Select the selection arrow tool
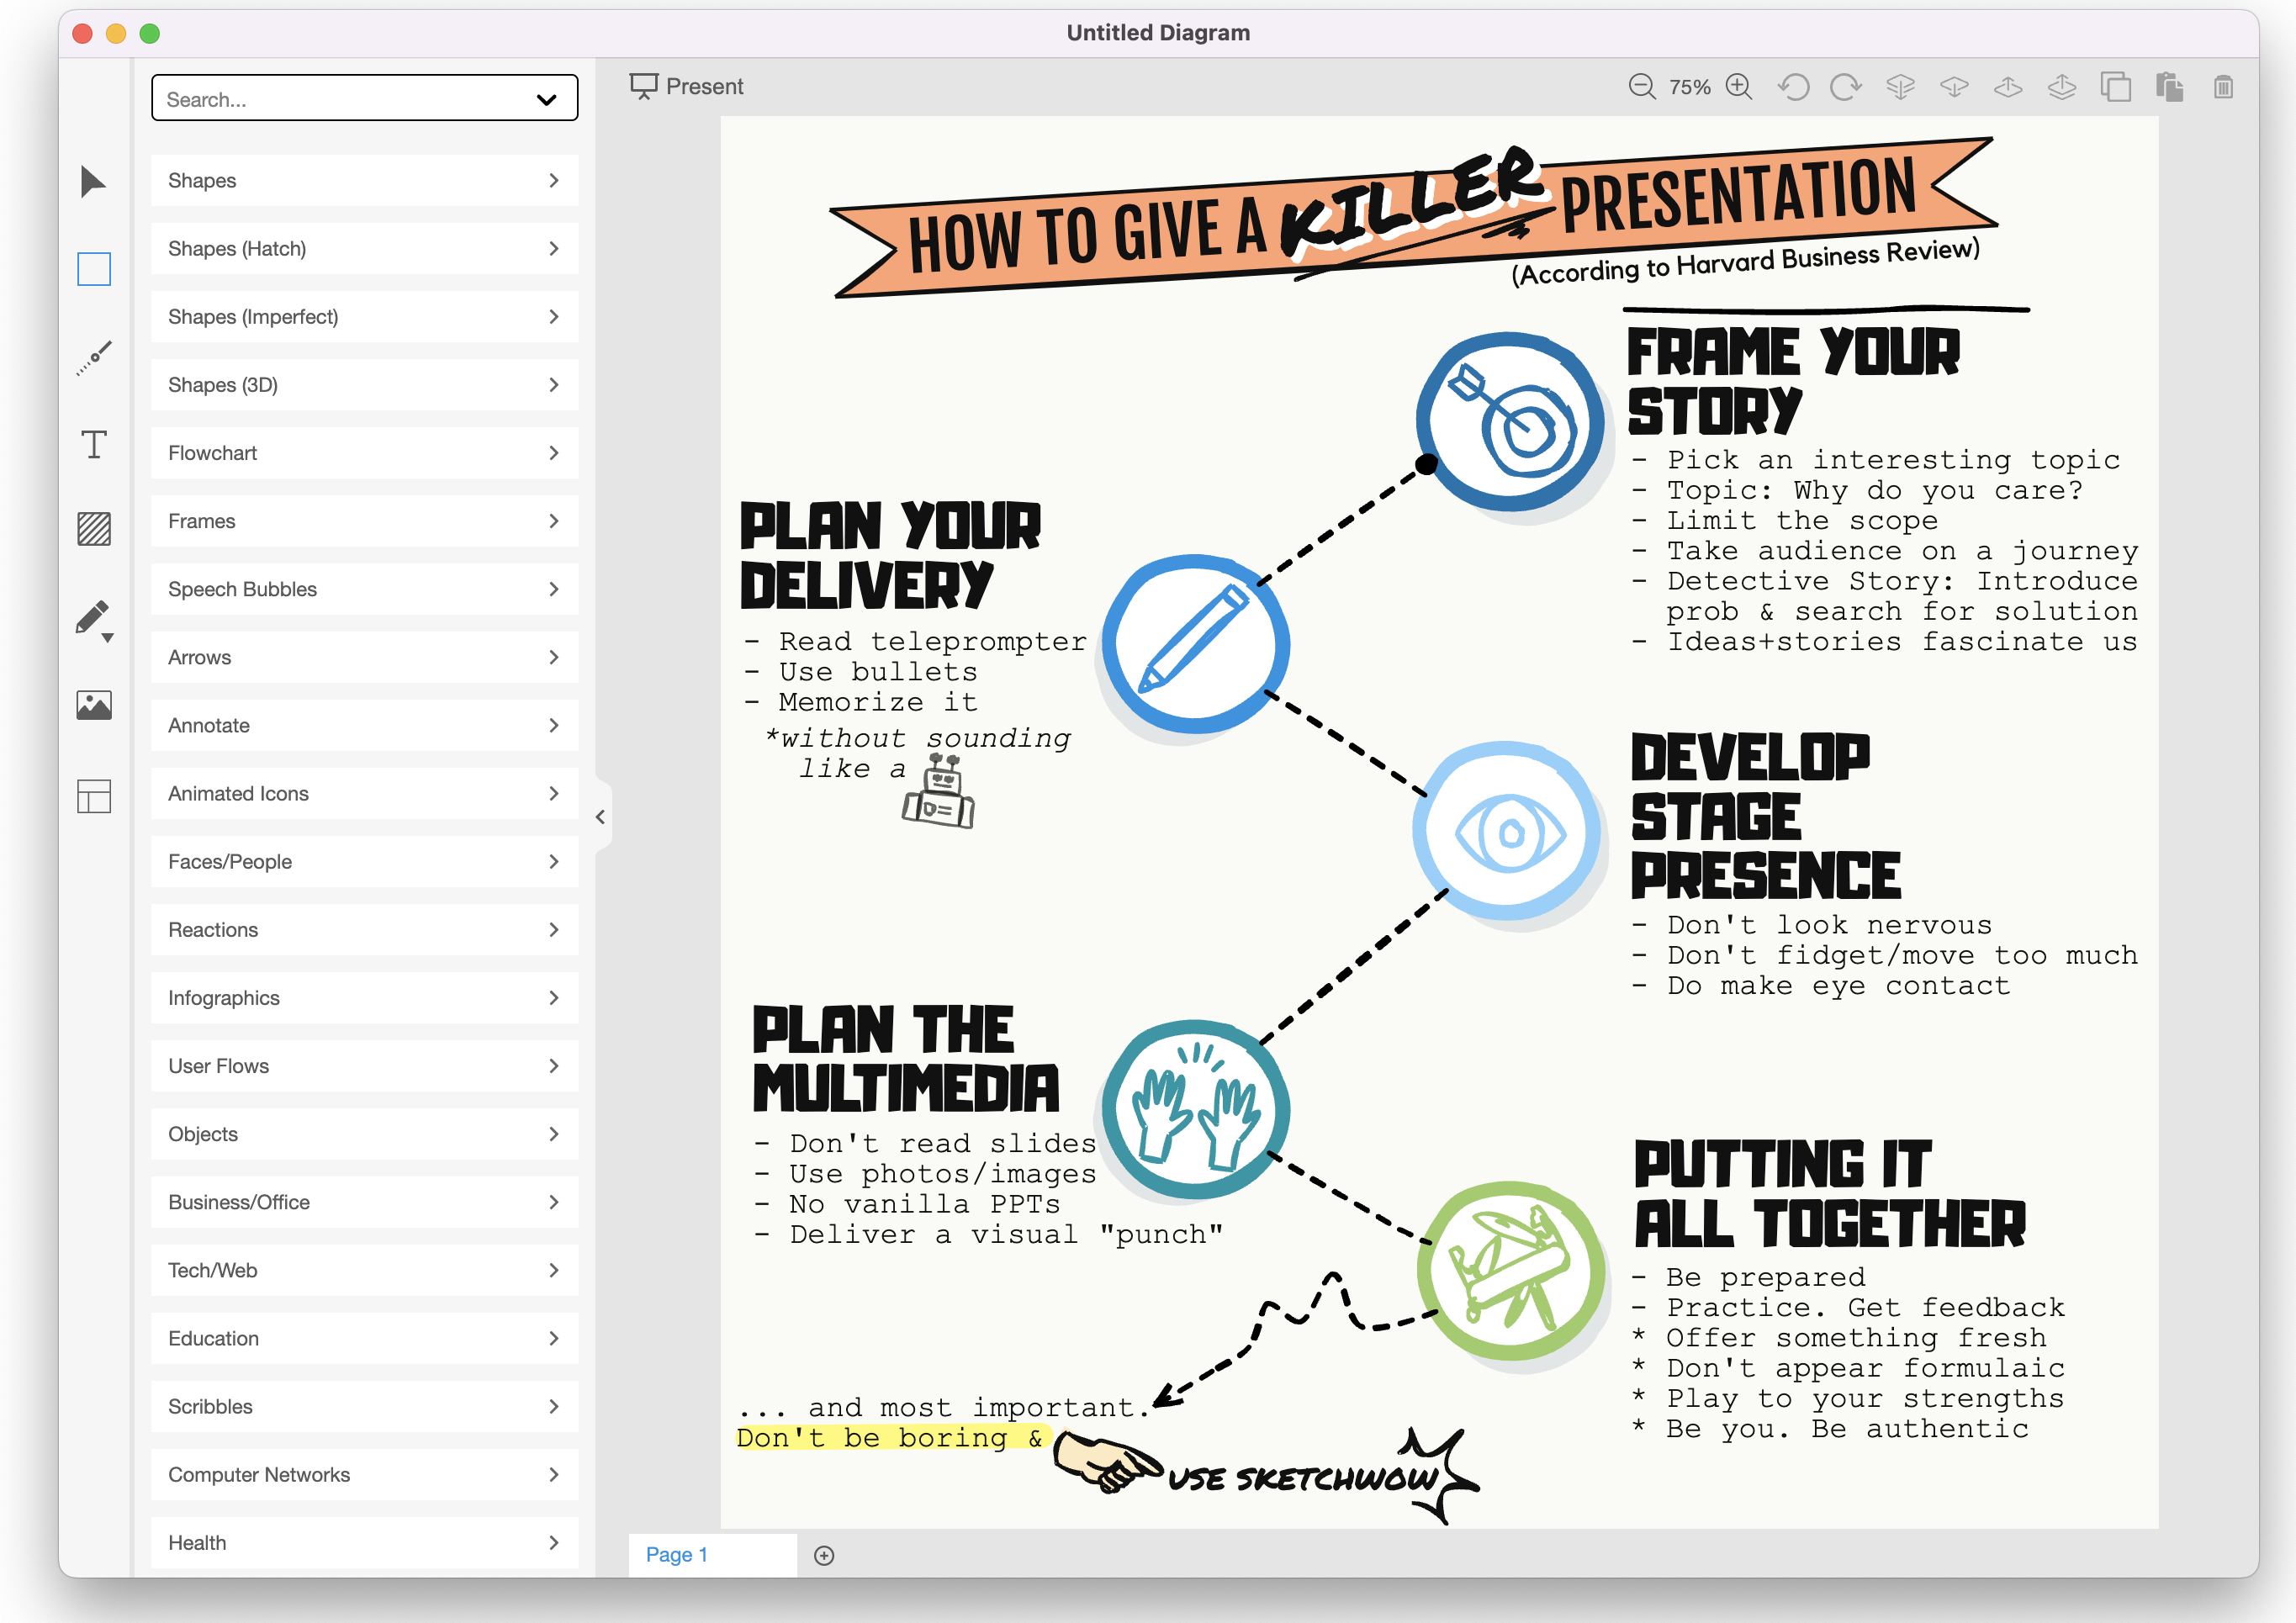 [93, 181]
